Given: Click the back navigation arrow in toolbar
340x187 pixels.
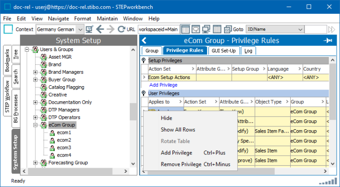Looking at the screenshot, I should point(100,29).
